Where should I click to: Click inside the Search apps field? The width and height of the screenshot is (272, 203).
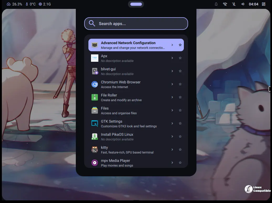point(136,24)
